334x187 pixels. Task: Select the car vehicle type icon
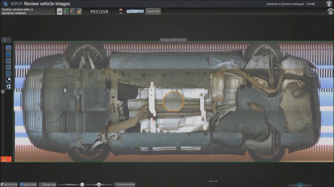click(59, 11)
